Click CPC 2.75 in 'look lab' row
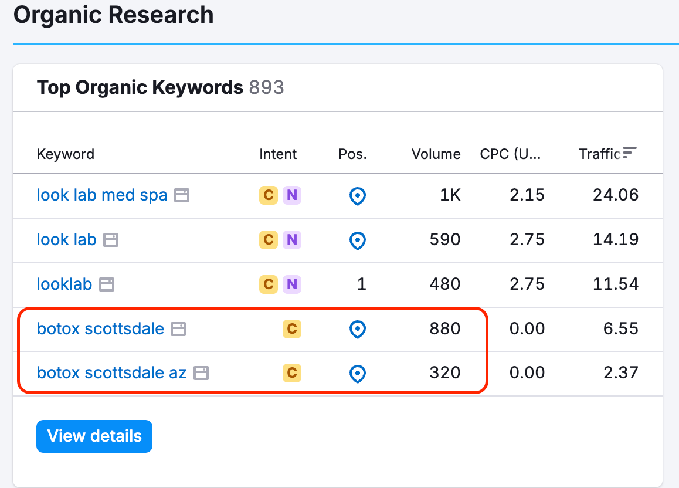The image size is (679, 488). [527, 240]
